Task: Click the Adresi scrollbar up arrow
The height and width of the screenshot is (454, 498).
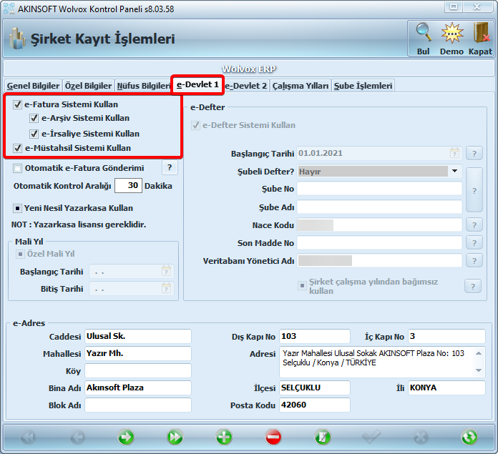Action: tap(479, 353)
